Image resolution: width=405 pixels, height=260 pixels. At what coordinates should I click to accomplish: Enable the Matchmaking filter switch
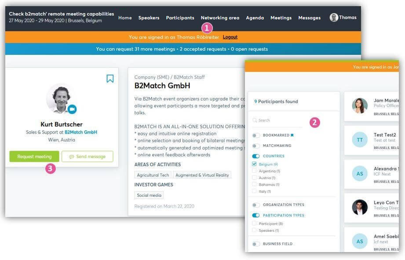tap(255, 146)
